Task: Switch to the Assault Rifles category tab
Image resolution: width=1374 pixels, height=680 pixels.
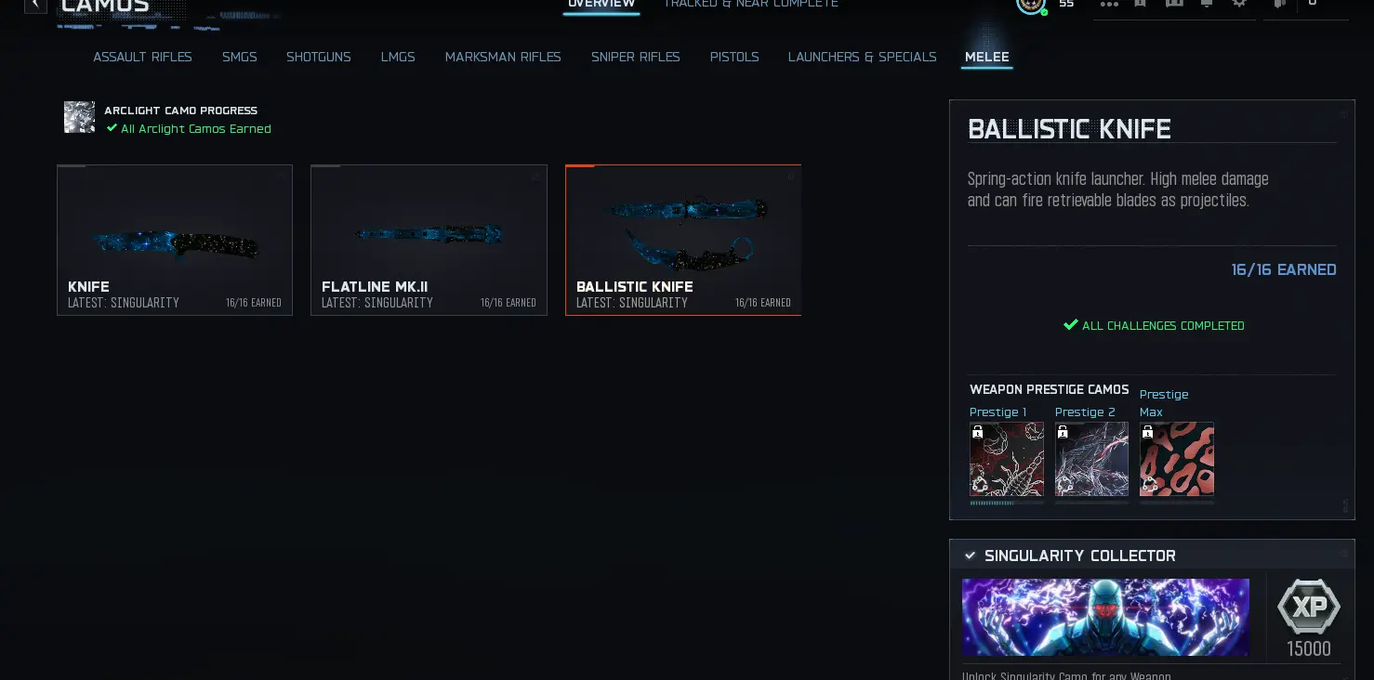Action: (x=142, y=57)
